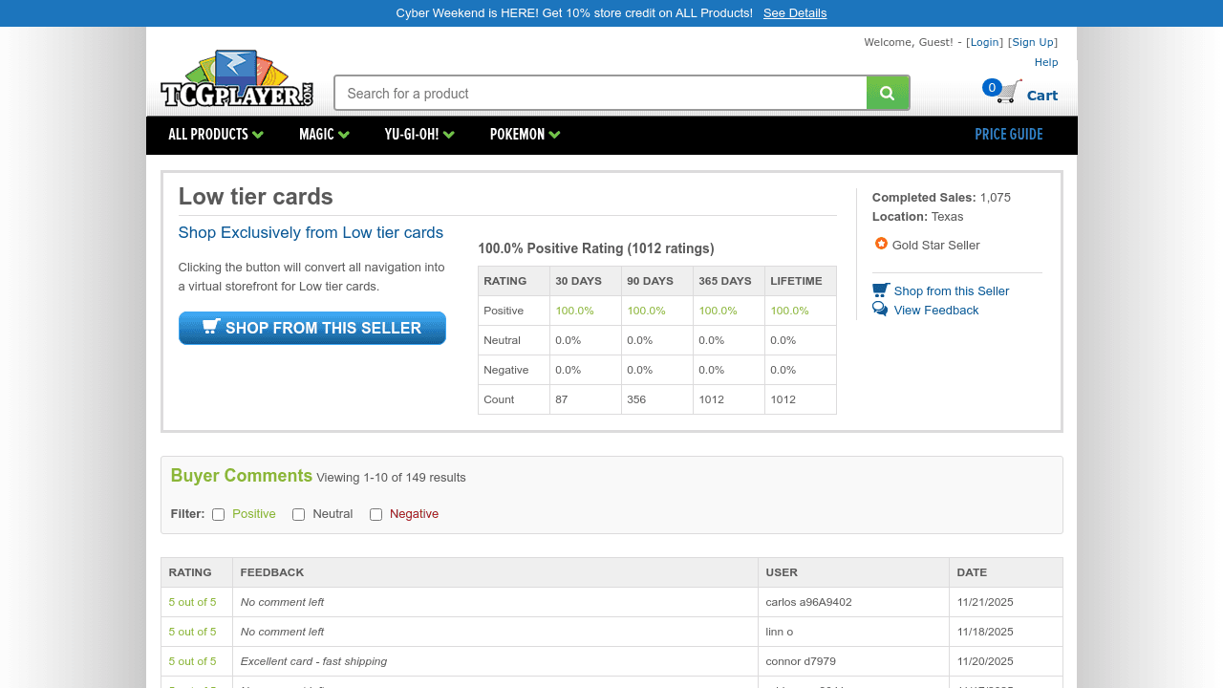This screenshot has width=1223, height=688.
Task: Open the Magic dropdown menu
Action: click(x=324, y=135)
